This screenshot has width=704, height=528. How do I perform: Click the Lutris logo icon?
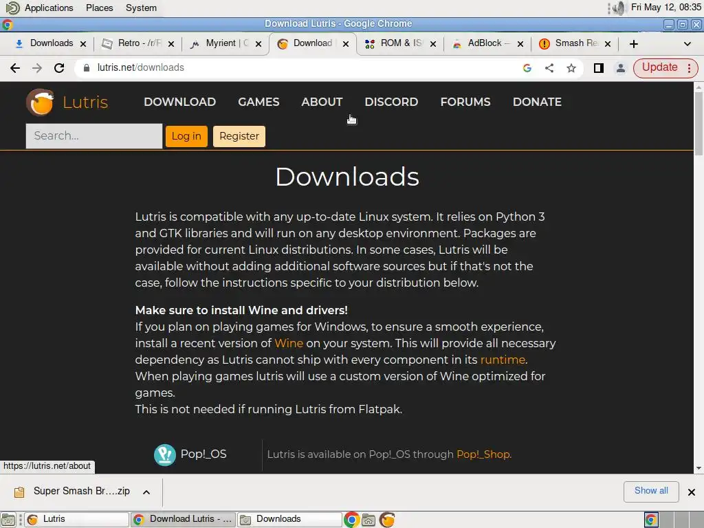[x=41, y=102]
